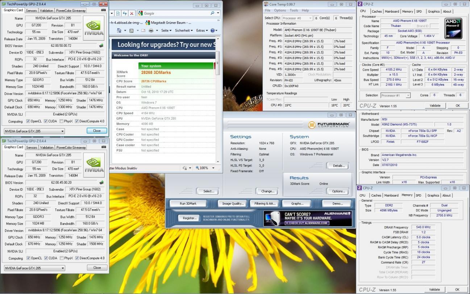
Task: Toggle DirectCompute 4.0 checkbox in upper GPU-Z window
Action: point(77,121)
